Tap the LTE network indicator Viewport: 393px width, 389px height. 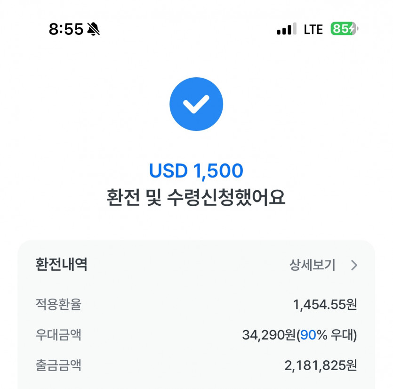click(x=313, y=29)
